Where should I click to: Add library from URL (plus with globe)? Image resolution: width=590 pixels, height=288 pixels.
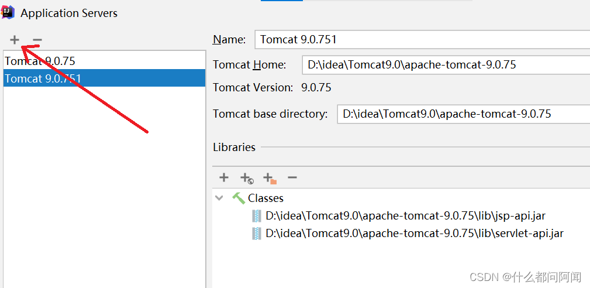point(247,178)
